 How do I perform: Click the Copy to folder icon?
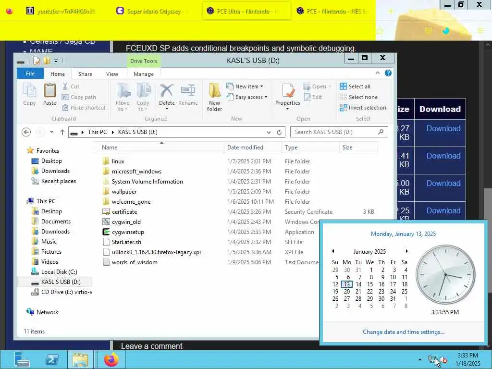tap(143, 91)
